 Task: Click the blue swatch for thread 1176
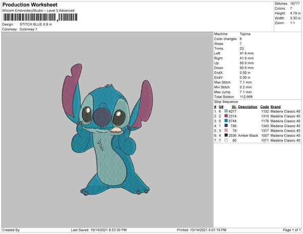[226, 121]
